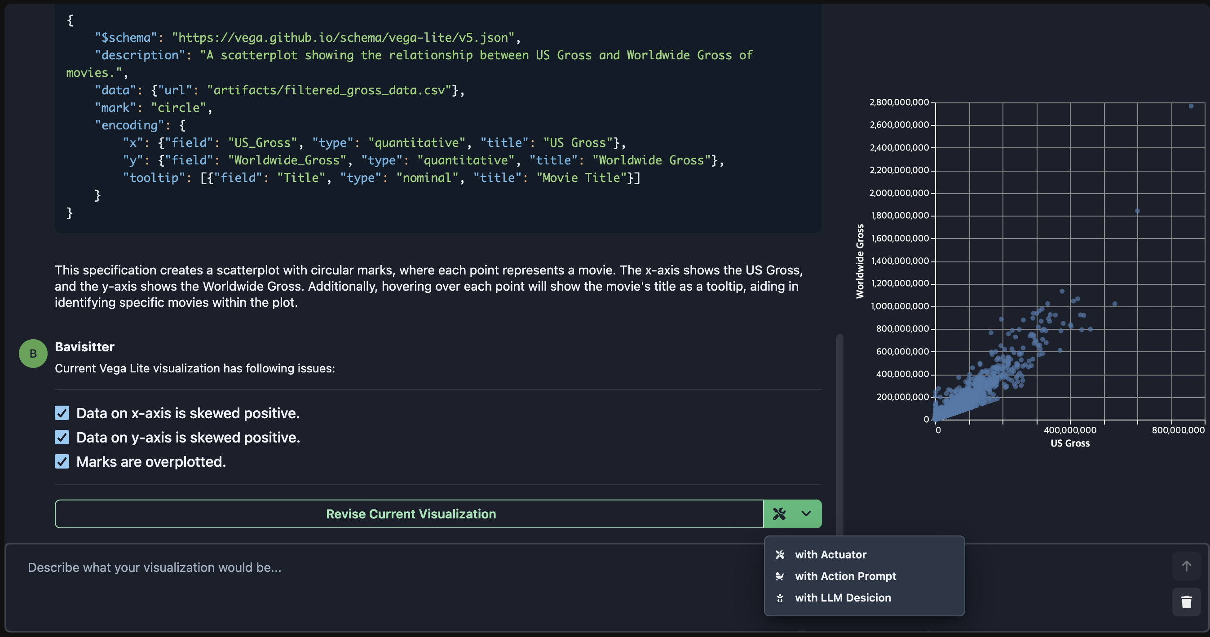Click the tools icon on the green split button
The height and width of the screenshot is (637, 1210).
click(x=779, y=514)
